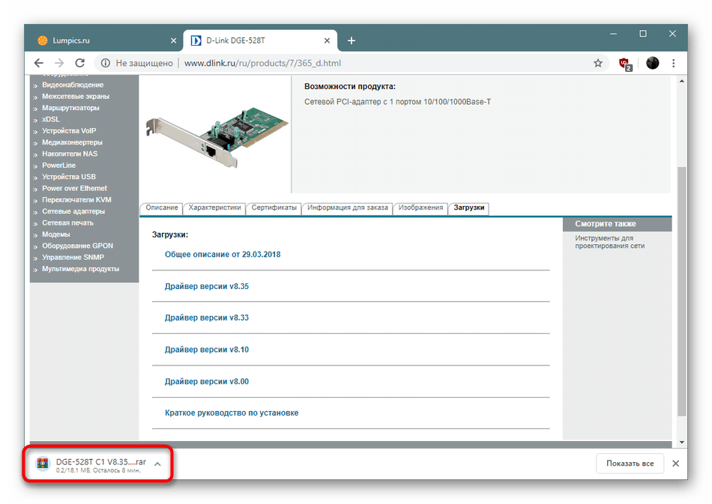Select the Загрузки tab
The height and width of the screenshot is (504, 712).
468,207
